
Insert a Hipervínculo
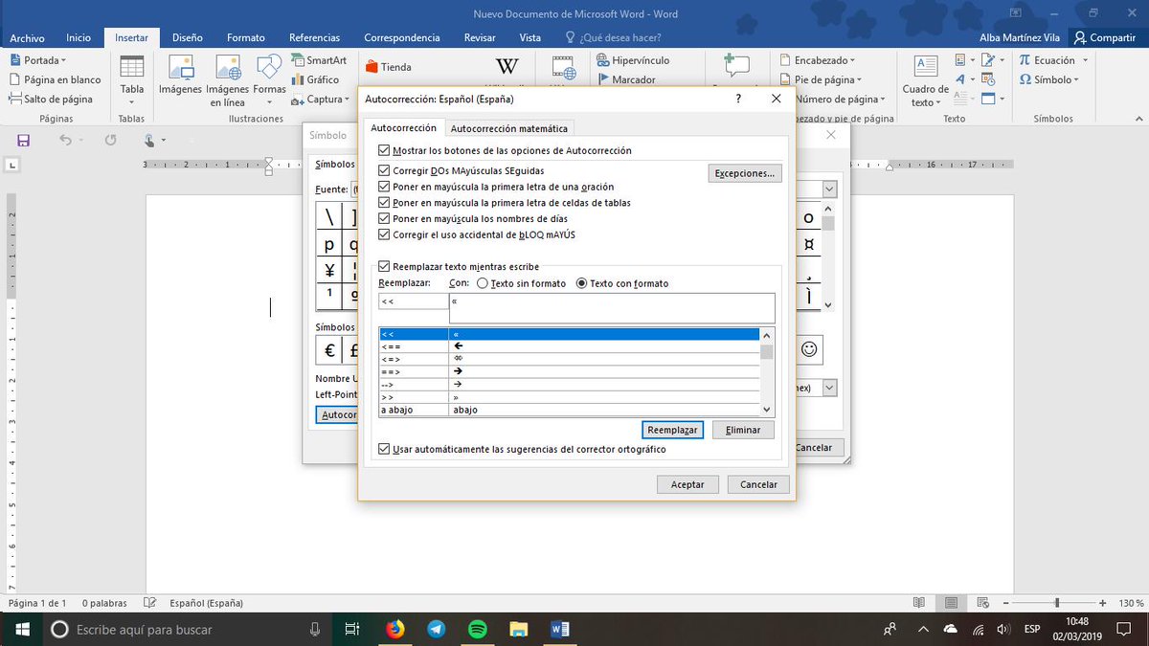pyautogui.click(x=636, y=59)
